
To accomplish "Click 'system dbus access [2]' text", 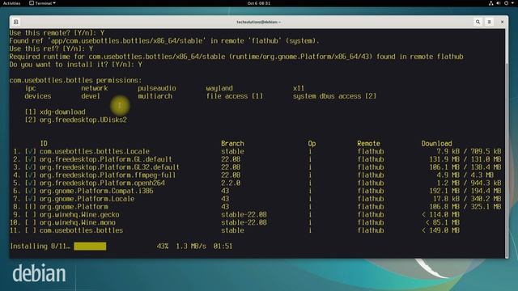I will 334,96.
